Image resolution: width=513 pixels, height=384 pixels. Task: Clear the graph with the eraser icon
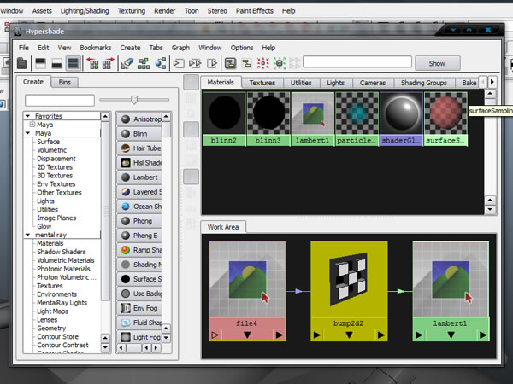(x=127, y=63)
